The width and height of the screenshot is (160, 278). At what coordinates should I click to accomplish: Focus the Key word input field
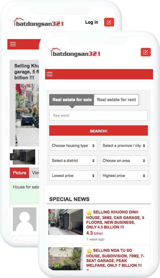99,115
